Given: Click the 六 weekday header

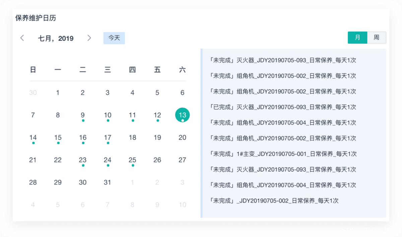Looking at the screenshot, I should click(x=182, y=70).
